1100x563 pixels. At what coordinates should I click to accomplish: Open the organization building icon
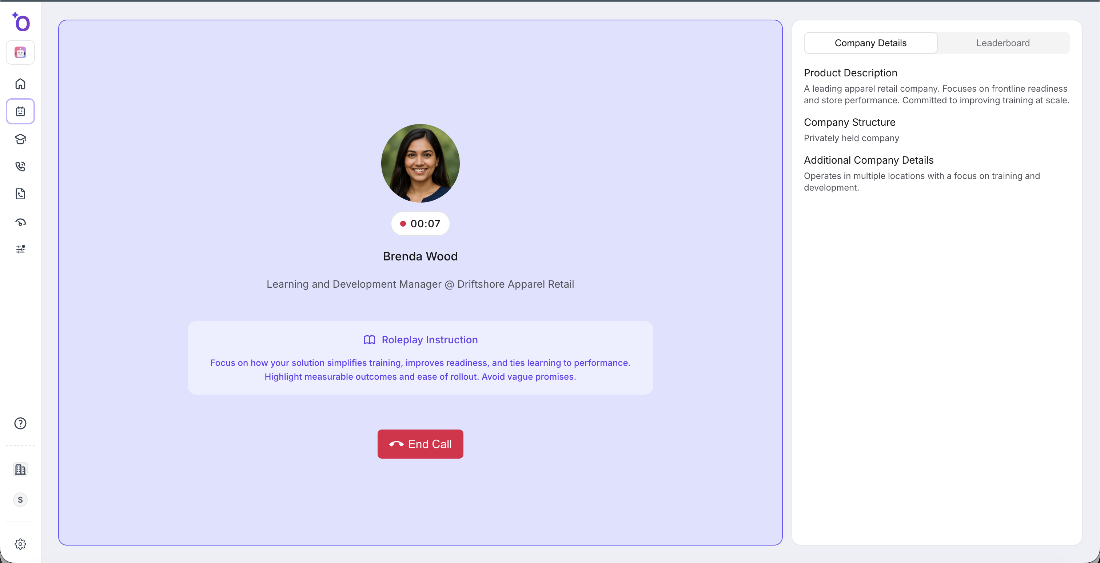pyautogui.click(x=20, y=469)
